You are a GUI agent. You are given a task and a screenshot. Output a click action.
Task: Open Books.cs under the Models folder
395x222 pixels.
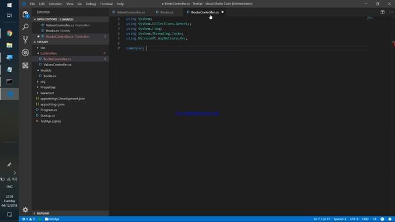click(x=49, y=76)
